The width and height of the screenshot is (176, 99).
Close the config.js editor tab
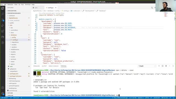pyautogui.click(x=56, y=8)
